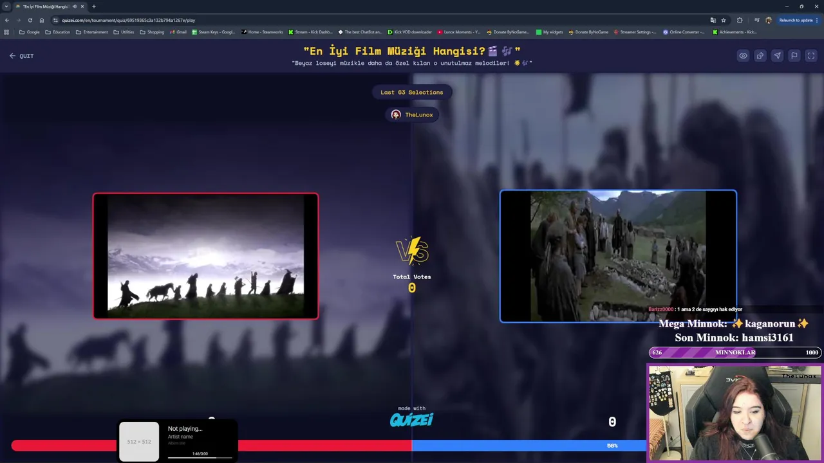This screenshot has width=824, height=463.
Task: Click the 512 × 512 album art placeholder
Action: [139, 442]
